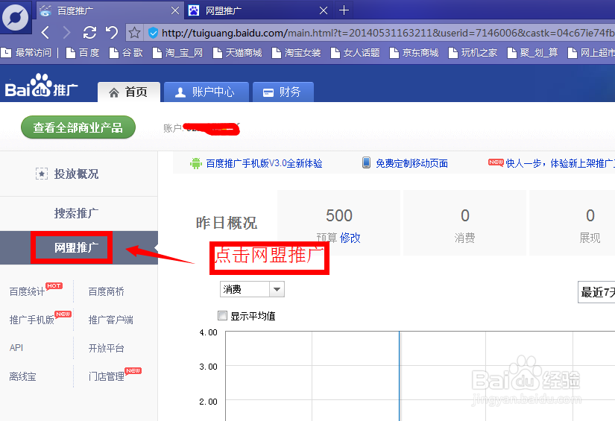615x421 pixels.
Task: Open the 天猫商城 bookmark
Action: tap(237, 52)
